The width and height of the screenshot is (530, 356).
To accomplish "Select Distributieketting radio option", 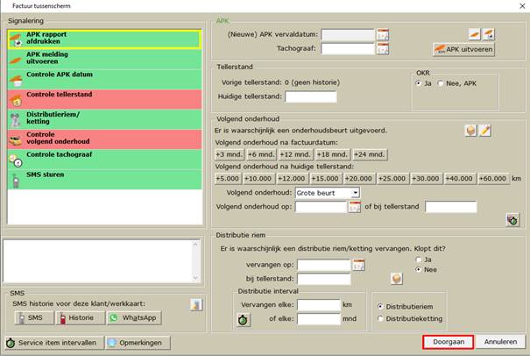I will [x=380, y=319].
